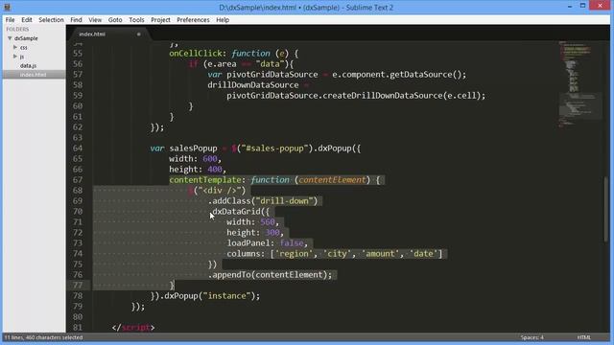The width and height of the screenshot is (614, 345).
Task: Open the Tools menu
Action: [x=136, y=20]
